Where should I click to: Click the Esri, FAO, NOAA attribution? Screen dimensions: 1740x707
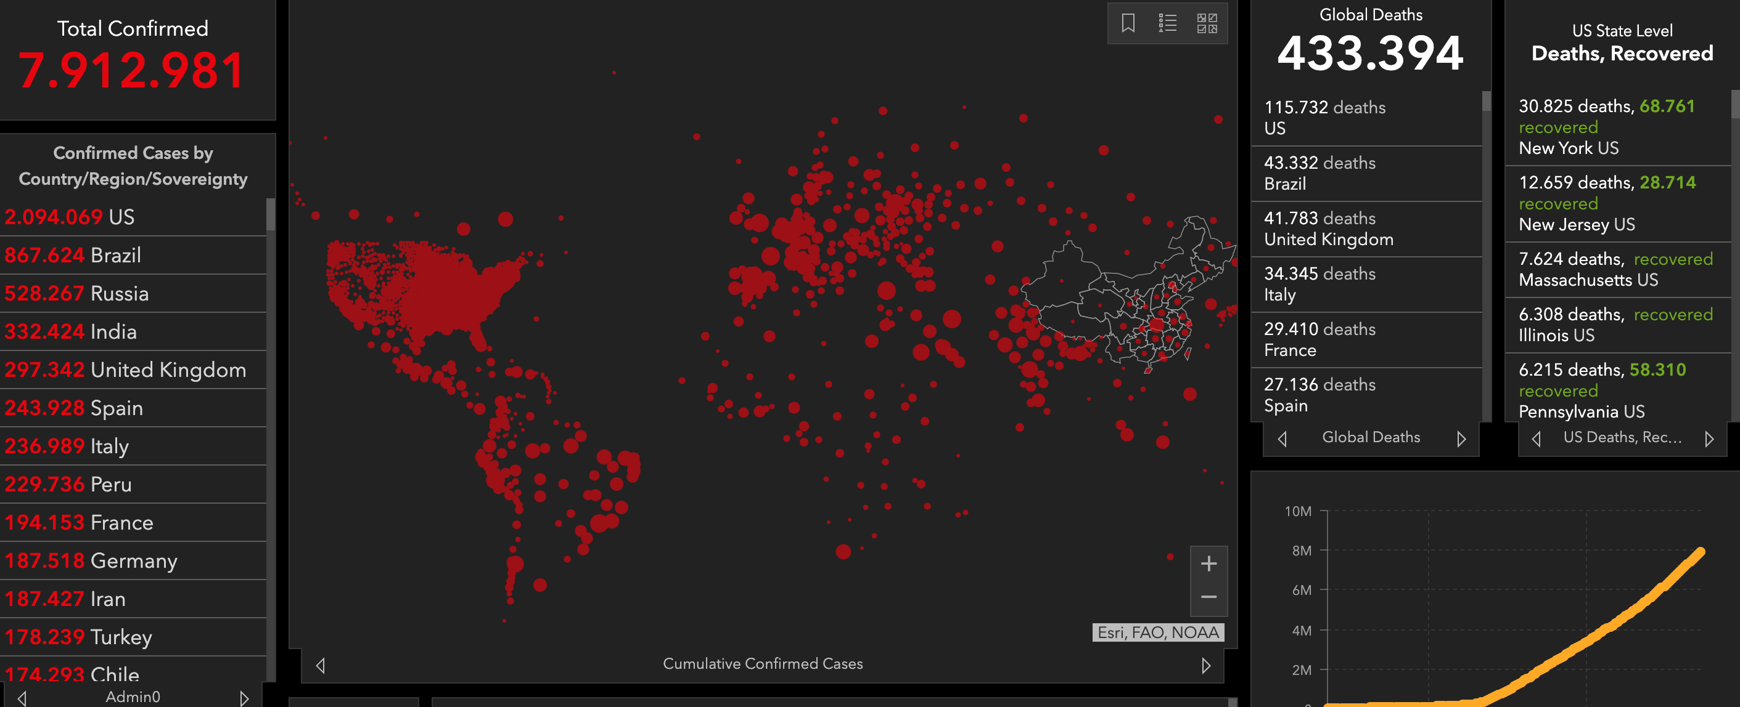[1158, 632]
